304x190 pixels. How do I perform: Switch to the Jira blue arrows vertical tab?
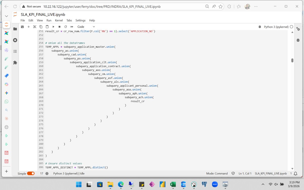pos(6,76)
